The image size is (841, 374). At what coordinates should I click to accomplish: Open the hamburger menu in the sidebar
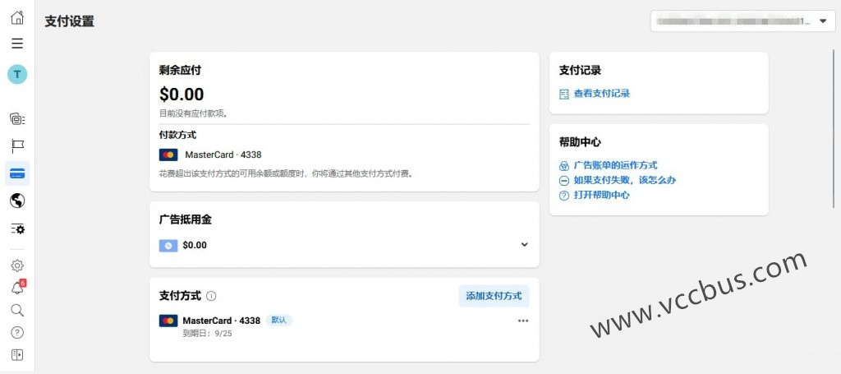click(17, 44)
